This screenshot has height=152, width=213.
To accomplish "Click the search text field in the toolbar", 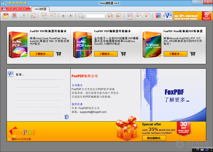I will coord(95,16).
